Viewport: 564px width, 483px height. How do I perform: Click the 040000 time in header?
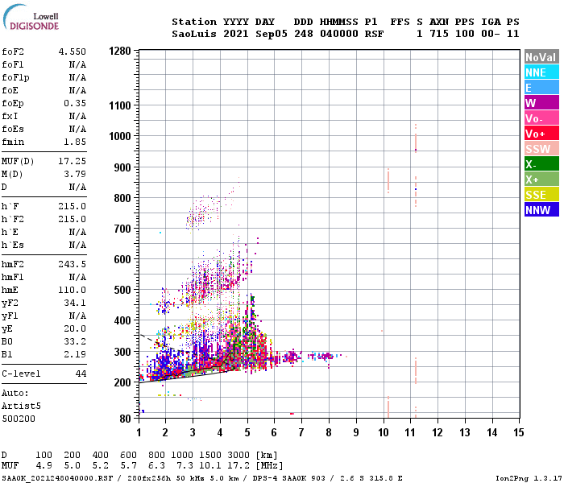339,34
